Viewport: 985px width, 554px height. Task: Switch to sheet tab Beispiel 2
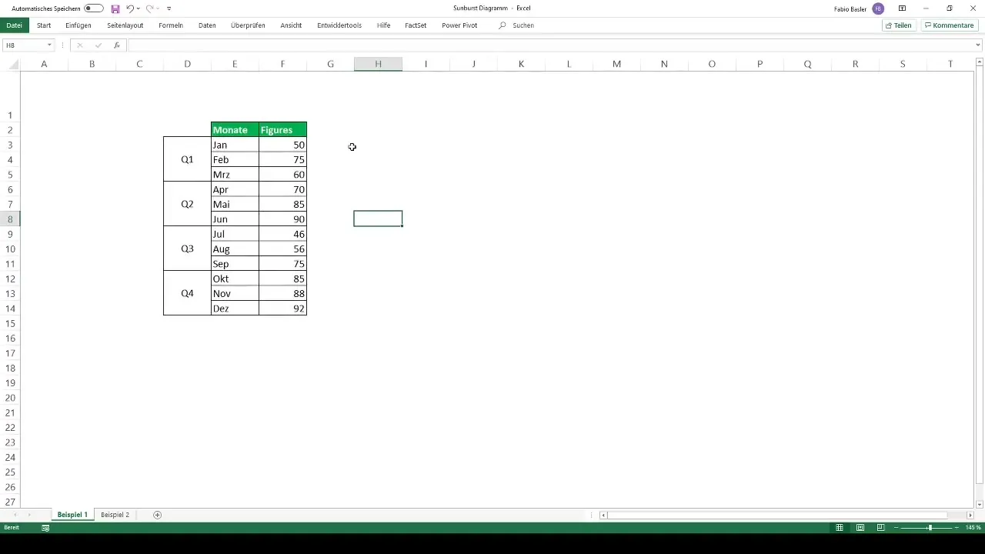(115, 515)
